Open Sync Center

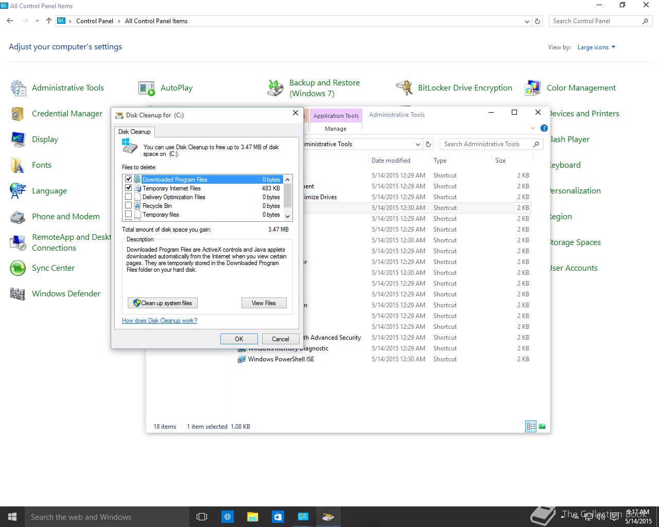[x=42, y=268]
